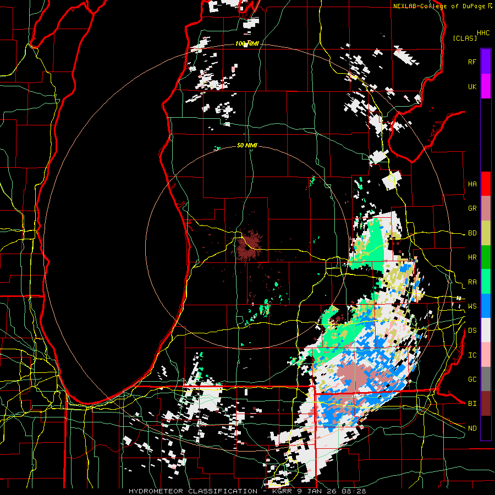Click the Hydrometeor Classification KGRR title caption

[248, 491]
